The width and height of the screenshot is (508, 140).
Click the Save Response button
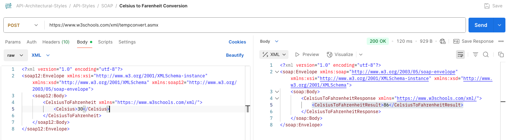click(473, 41)
